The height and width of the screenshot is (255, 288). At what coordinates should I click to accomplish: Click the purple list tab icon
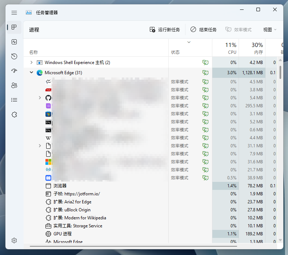[48, 106]
